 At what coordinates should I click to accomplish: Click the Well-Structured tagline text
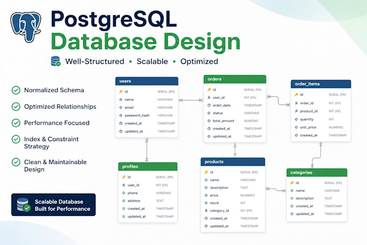95,62
